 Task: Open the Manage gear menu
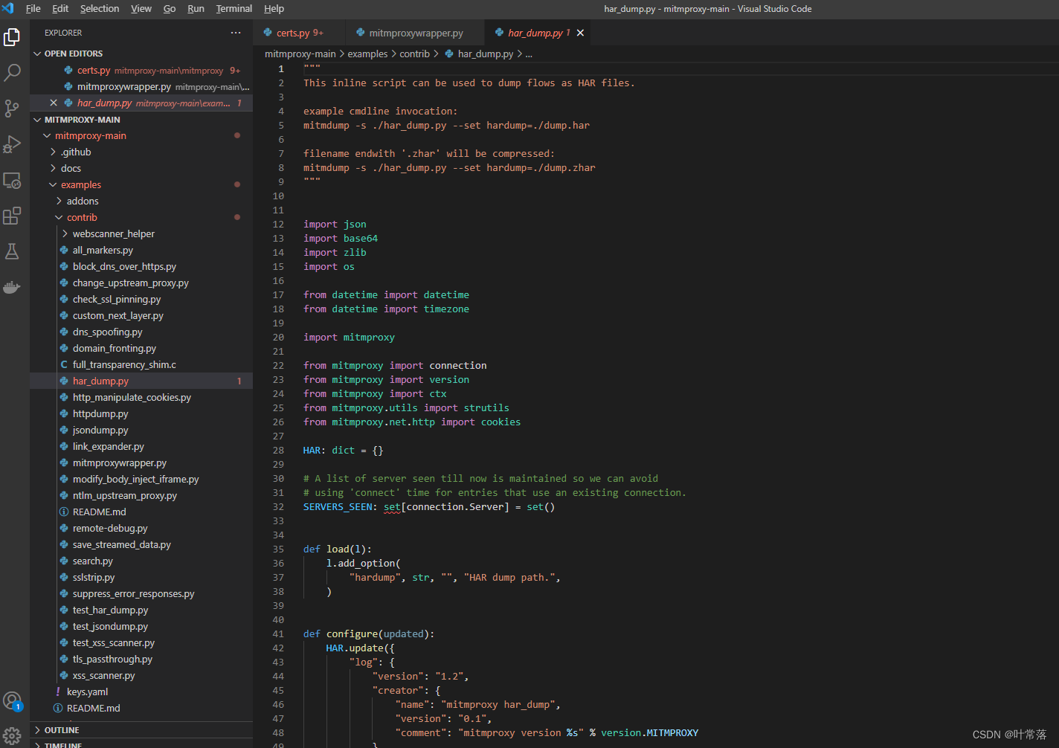pos(12,735)
